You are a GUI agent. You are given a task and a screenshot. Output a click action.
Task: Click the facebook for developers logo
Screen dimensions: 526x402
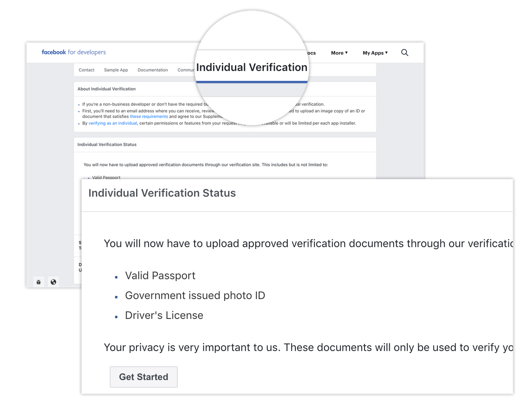pyautogui.click(x=74, y=52)
